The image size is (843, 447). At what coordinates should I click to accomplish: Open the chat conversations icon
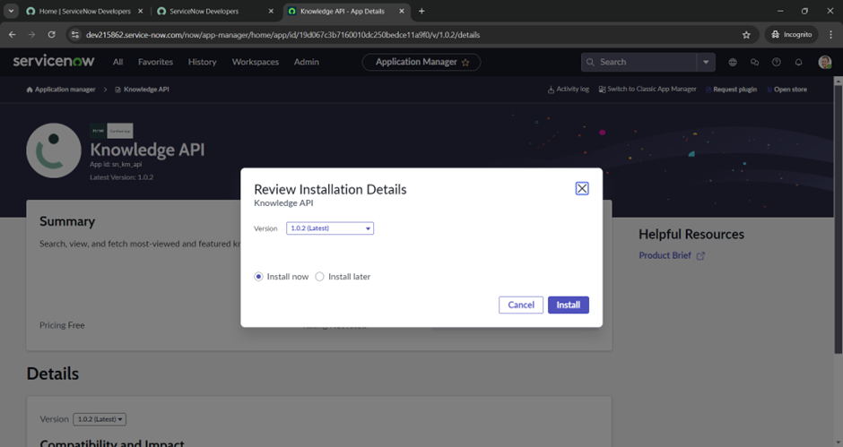point(754,63)
